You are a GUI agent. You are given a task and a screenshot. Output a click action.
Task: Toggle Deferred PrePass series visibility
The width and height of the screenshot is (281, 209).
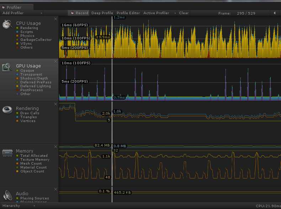point(17,82)
